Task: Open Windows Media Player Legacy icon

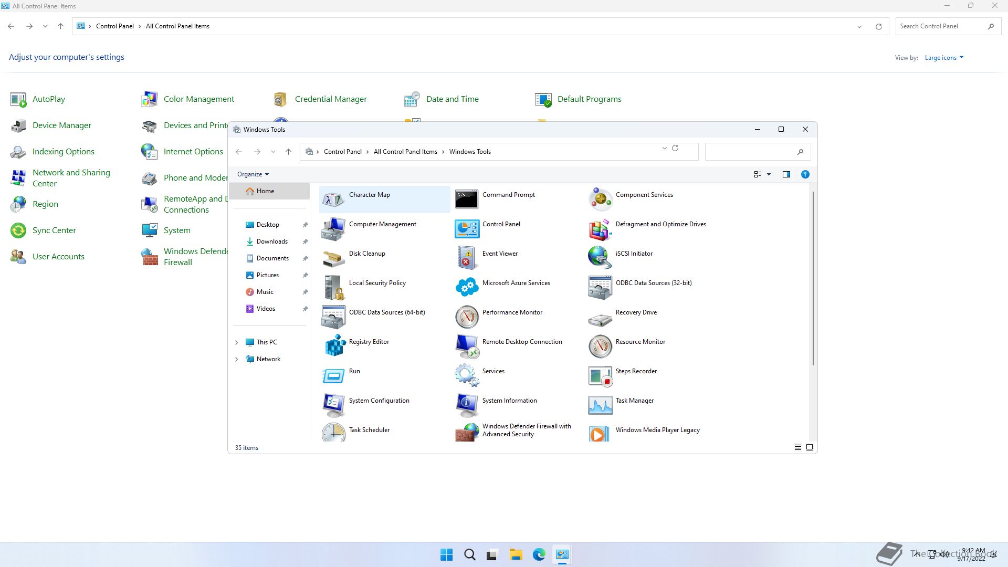Action: click(600, 433)
